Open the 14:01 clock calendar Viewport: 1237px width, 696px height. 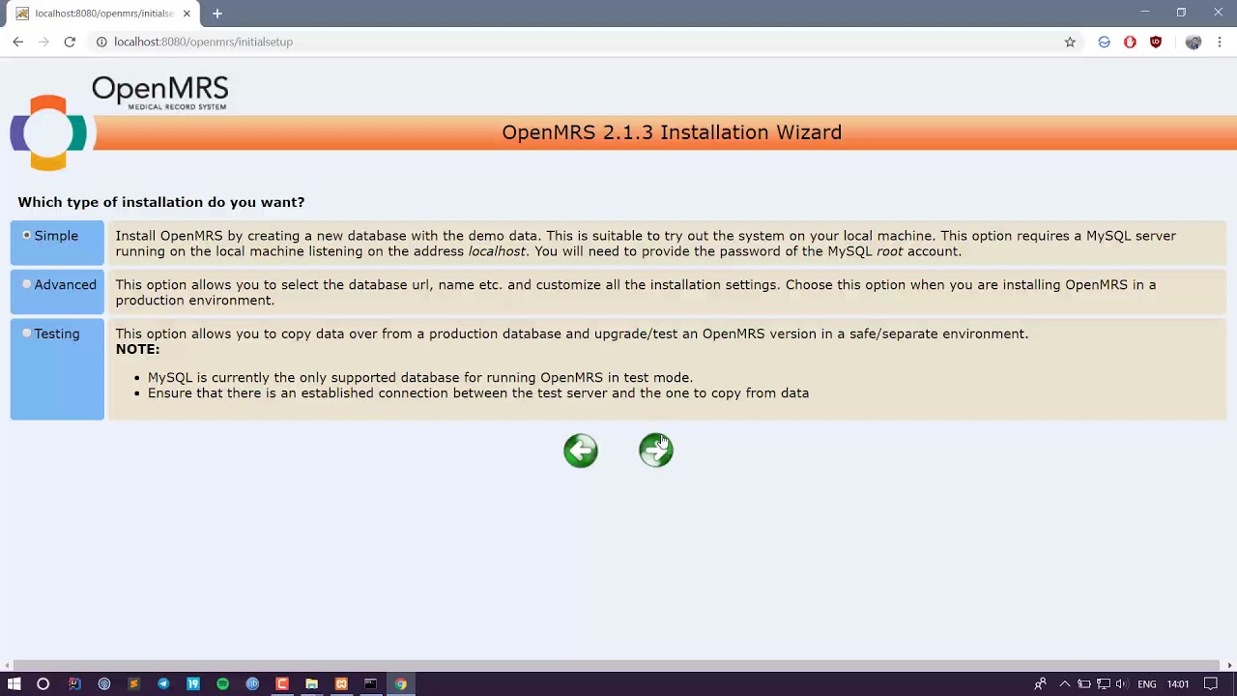tap(1178, 684)
